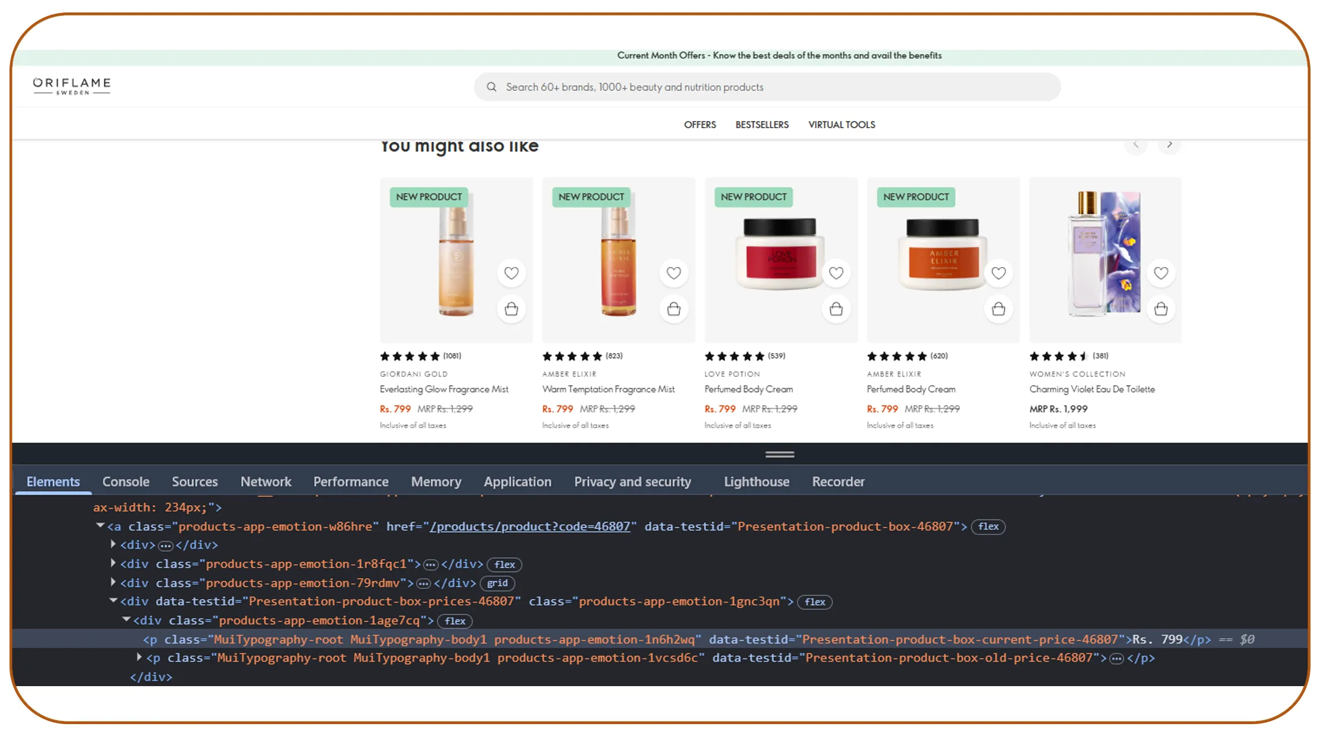This screenshot has width=1320, height=736.
Task: Click heart icon on Amber Elixir Perfumed Body Cream
Action: (999, 273)
